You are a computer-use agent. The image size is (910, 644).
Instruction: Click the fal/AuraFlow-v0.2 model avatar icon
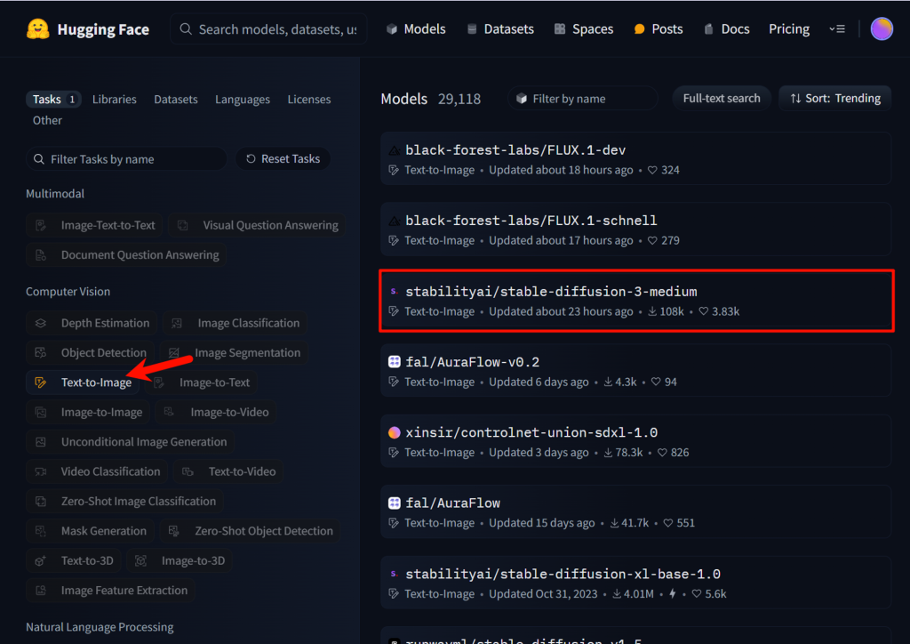(395, 362)
